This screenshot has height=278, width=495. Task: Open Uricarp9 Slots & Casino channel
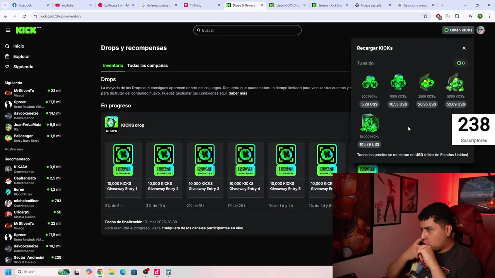32,214
